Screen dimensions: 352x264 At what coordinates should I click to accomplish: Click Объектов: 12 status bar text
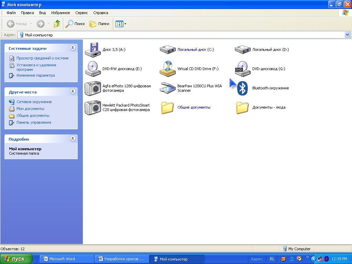(13, 249)
